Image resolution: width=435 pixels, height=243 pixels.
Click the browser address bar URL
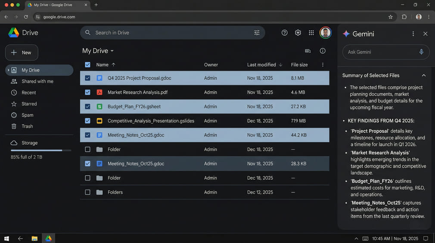click(x=59, y=17)
